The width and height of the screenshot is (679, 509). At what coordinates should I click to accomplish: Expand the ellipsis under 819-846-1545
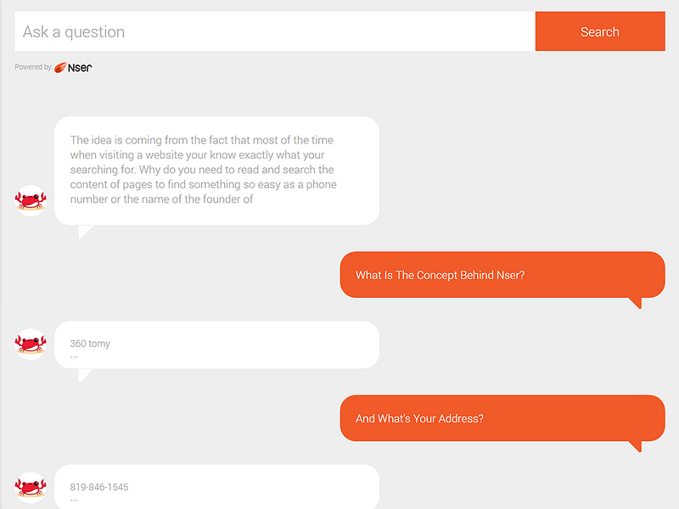pos(74,500)
